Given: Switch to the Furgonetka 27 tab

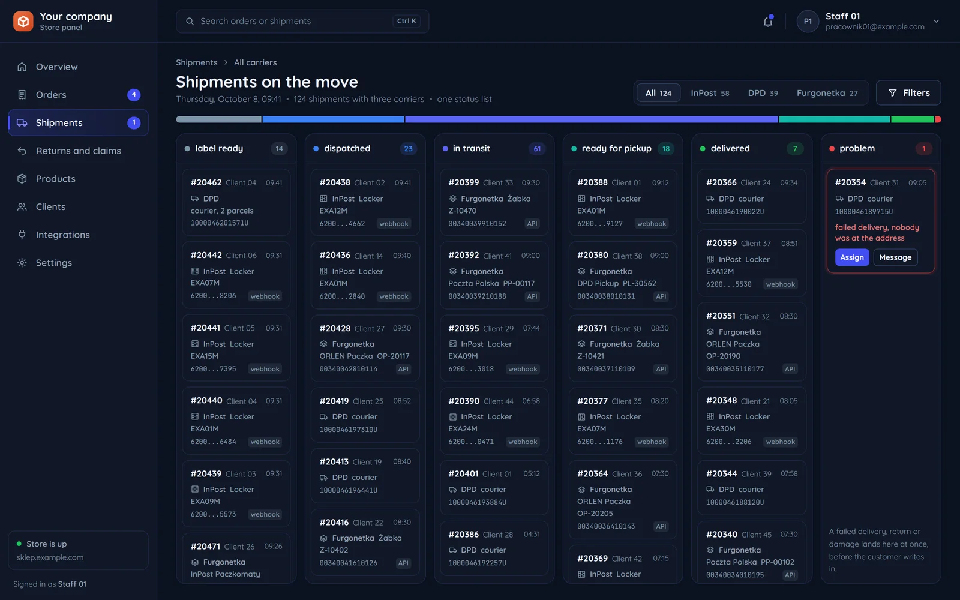Looking at the screenshot, I should pos(827,93).
